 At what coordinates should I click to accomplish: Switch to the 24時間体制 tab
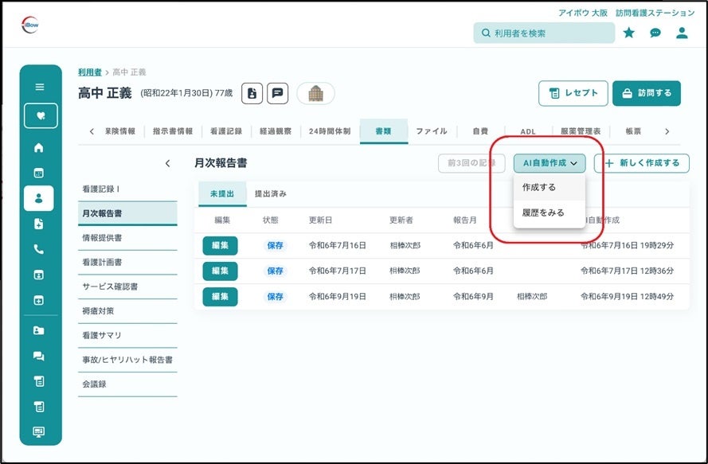click(330, 131)
